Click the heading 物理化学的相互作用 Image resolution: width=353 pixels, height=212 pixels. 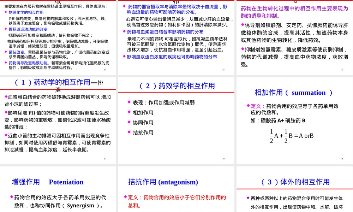coord(26,12)
